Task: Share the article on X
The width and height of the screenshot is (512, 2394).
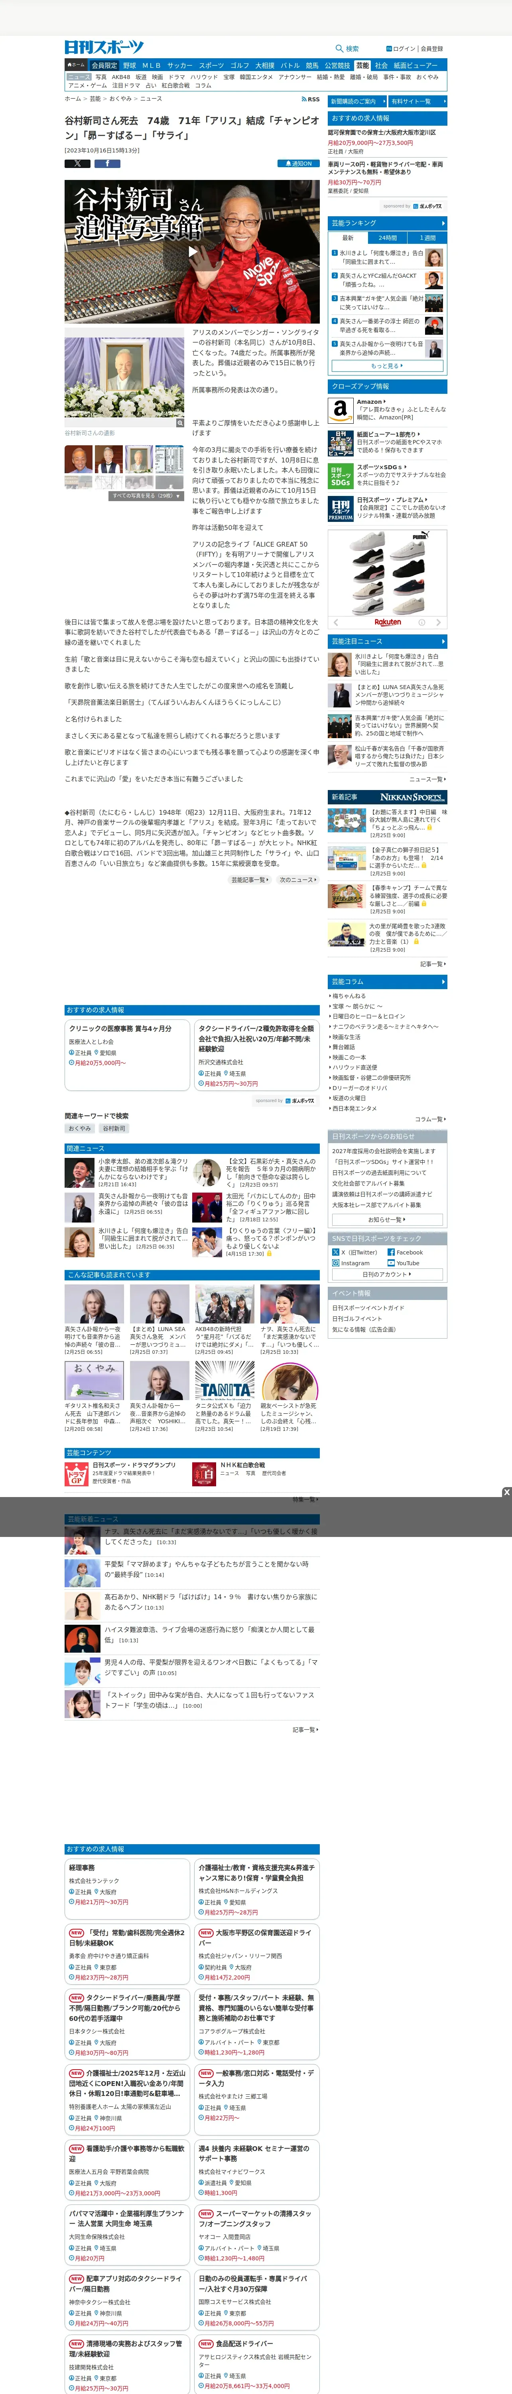Action: click(77, 164)
